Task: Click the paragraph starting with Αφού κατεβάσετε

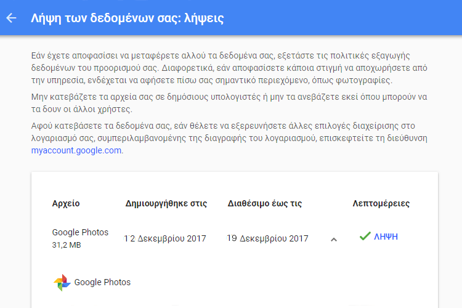Action: [x=229, y=138]
